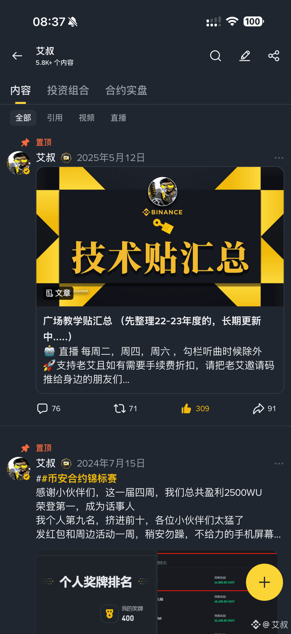Image resolution: width=291 pixels, height=634 pixels.
Task: Open the 个人奖牌排名 image thumbnail
Action: [96, 592]
